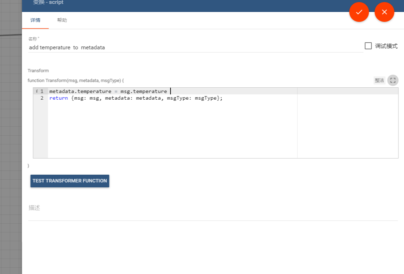Select line number 2 in the code gutter
The image size is (404, 274).
tap(42, 98)
